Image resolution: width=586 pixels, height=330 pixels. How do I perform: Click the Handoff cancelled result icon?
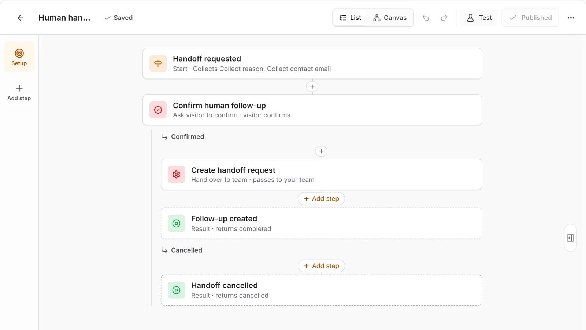(x=176, y=290)
